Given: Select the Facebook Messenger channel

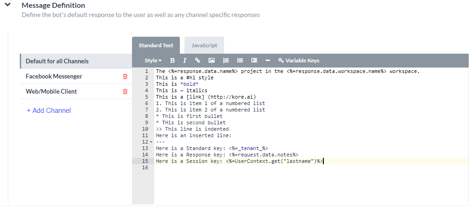Looking at the screenshot, I should point(54,77).
